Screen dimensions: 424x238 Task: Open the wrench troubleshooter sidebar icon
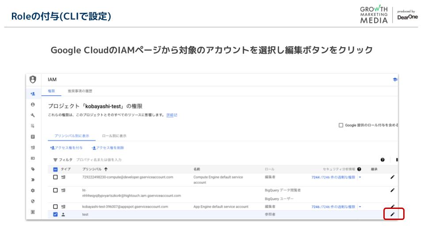click(33, 115)
